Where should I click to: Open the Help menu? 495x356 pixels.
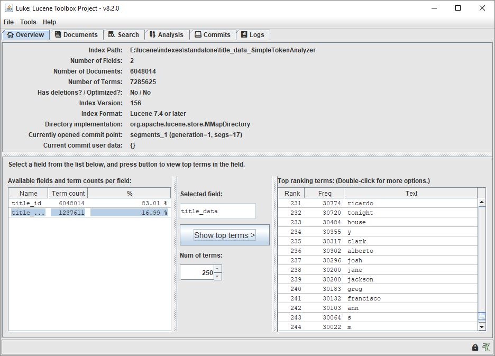point(49,22)
